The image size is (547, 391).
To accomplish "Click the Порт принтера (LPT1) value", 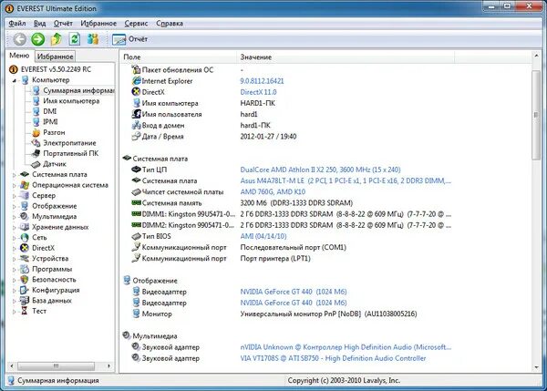I will [275, 259].
